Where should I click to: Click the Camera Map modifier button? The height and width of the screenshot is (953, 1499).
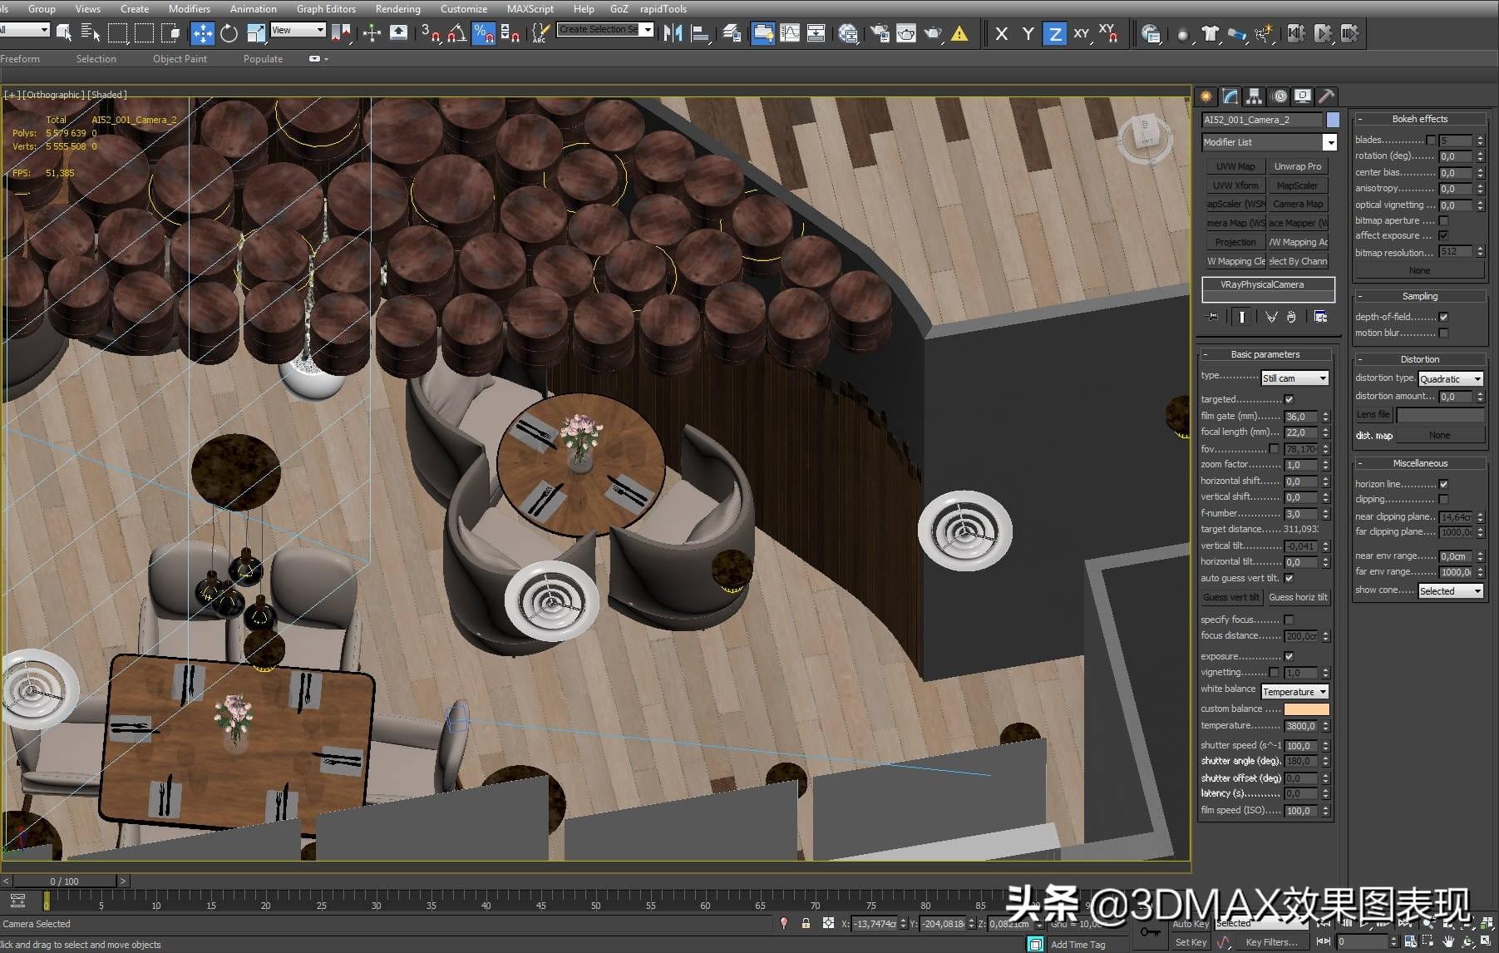1298,204
